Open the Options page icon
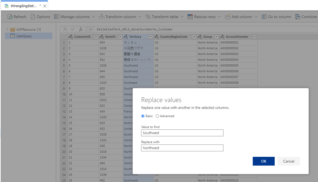This screenshot has width=318, height=182. (33, 17)
